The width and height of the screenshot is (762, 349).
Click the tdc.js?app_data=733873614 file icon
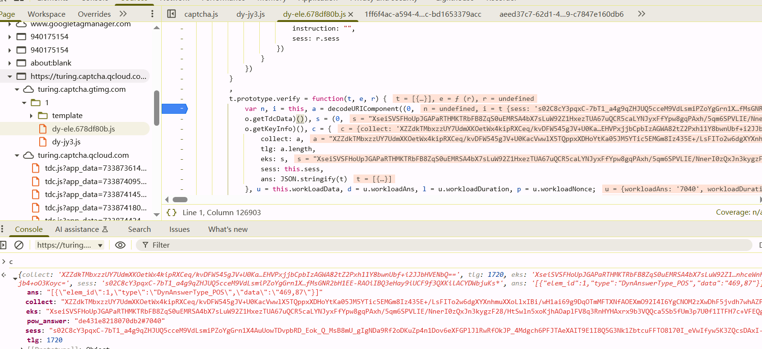[36, 168]
